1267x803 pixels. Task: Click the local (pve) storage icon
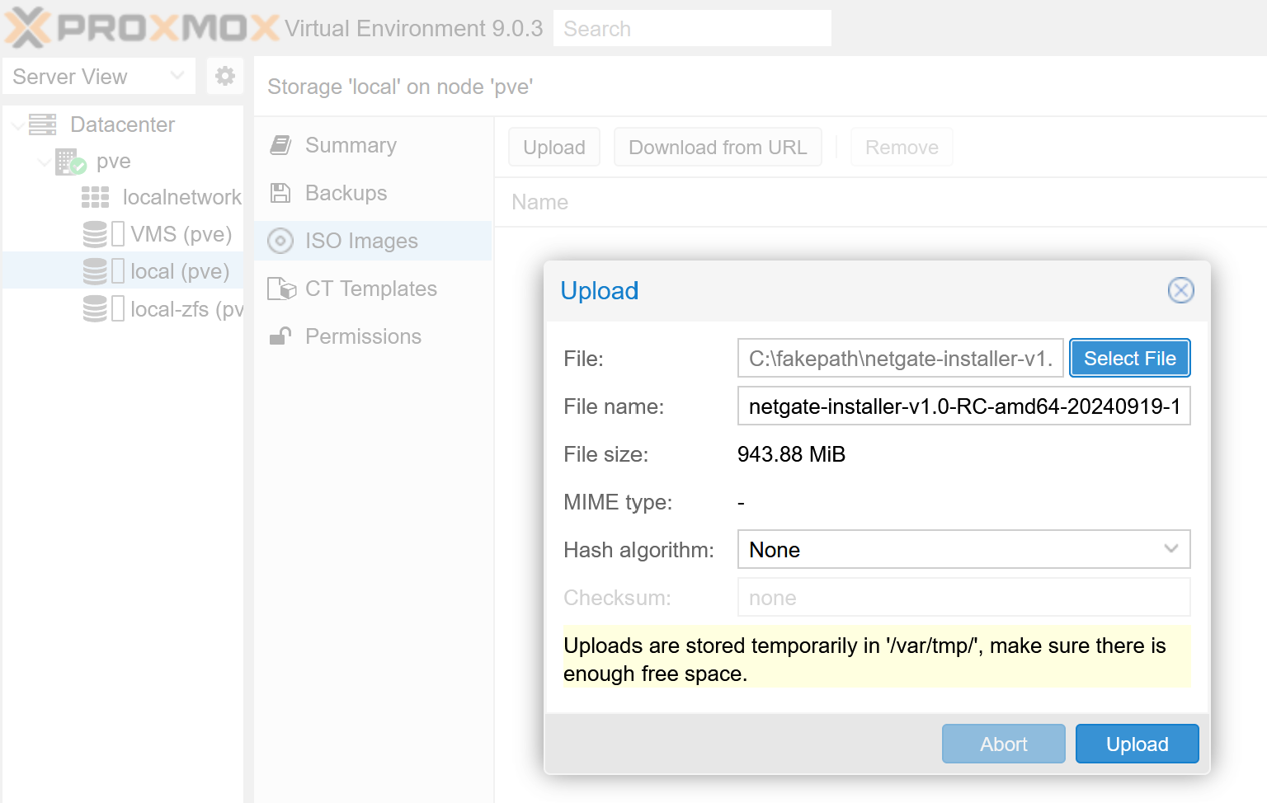[x=95, y=271]
